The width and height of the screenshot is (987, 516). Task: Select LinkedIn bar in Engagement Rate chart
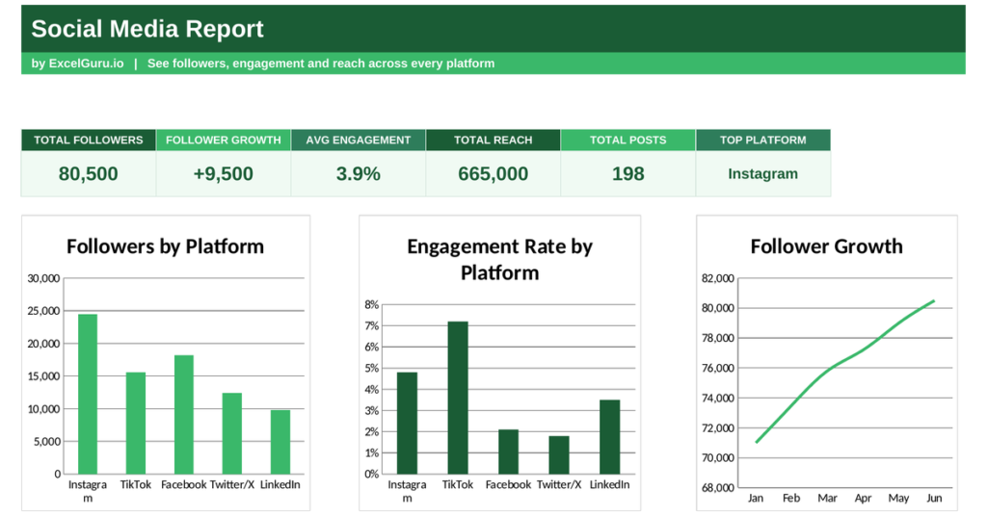(609, 437)
